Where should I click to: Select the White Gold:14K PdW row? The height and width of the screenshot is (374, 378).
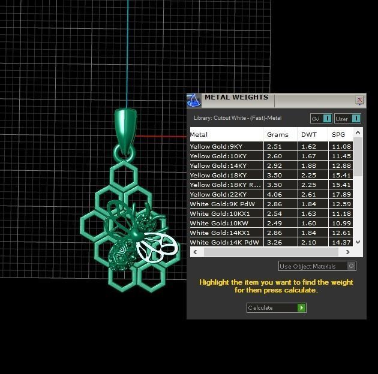click(x=271, y=242)
